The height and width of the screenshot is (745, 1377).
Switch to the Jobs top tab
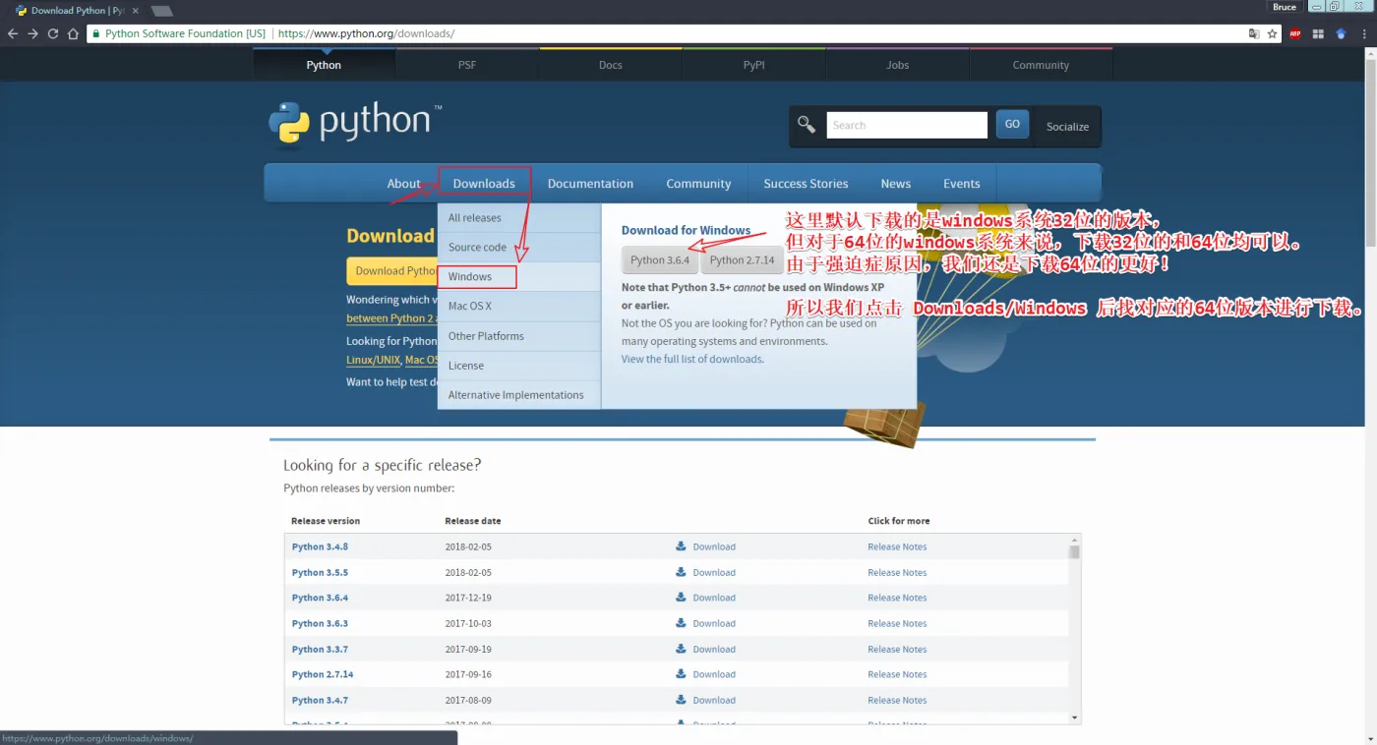click(x=898, y=65)
